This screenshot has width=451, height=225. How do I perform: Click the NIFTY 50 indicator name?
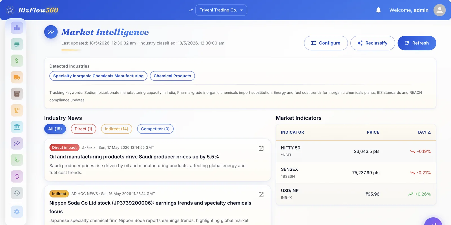[291, 148]
